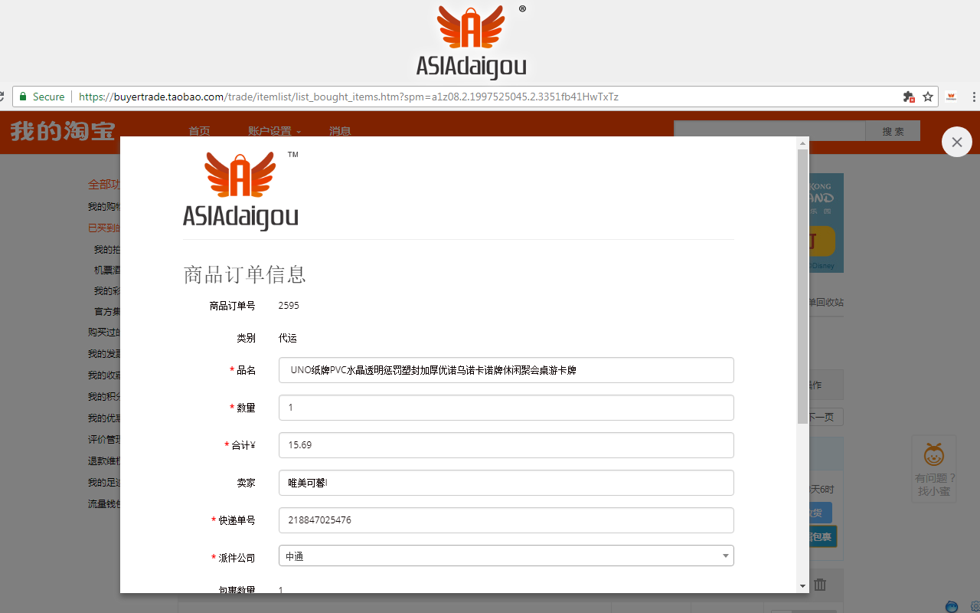
Task: Click the popup scrollbar down arrow
Action: 802,586
